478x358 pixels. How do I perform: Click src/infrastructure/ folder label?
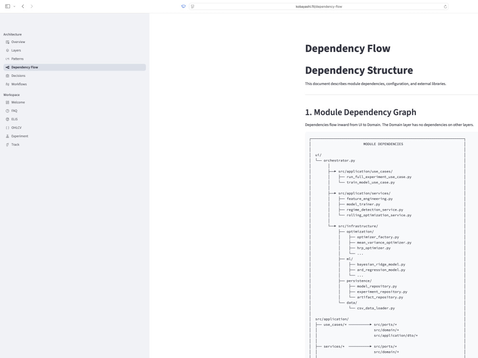tap(358, 226)
